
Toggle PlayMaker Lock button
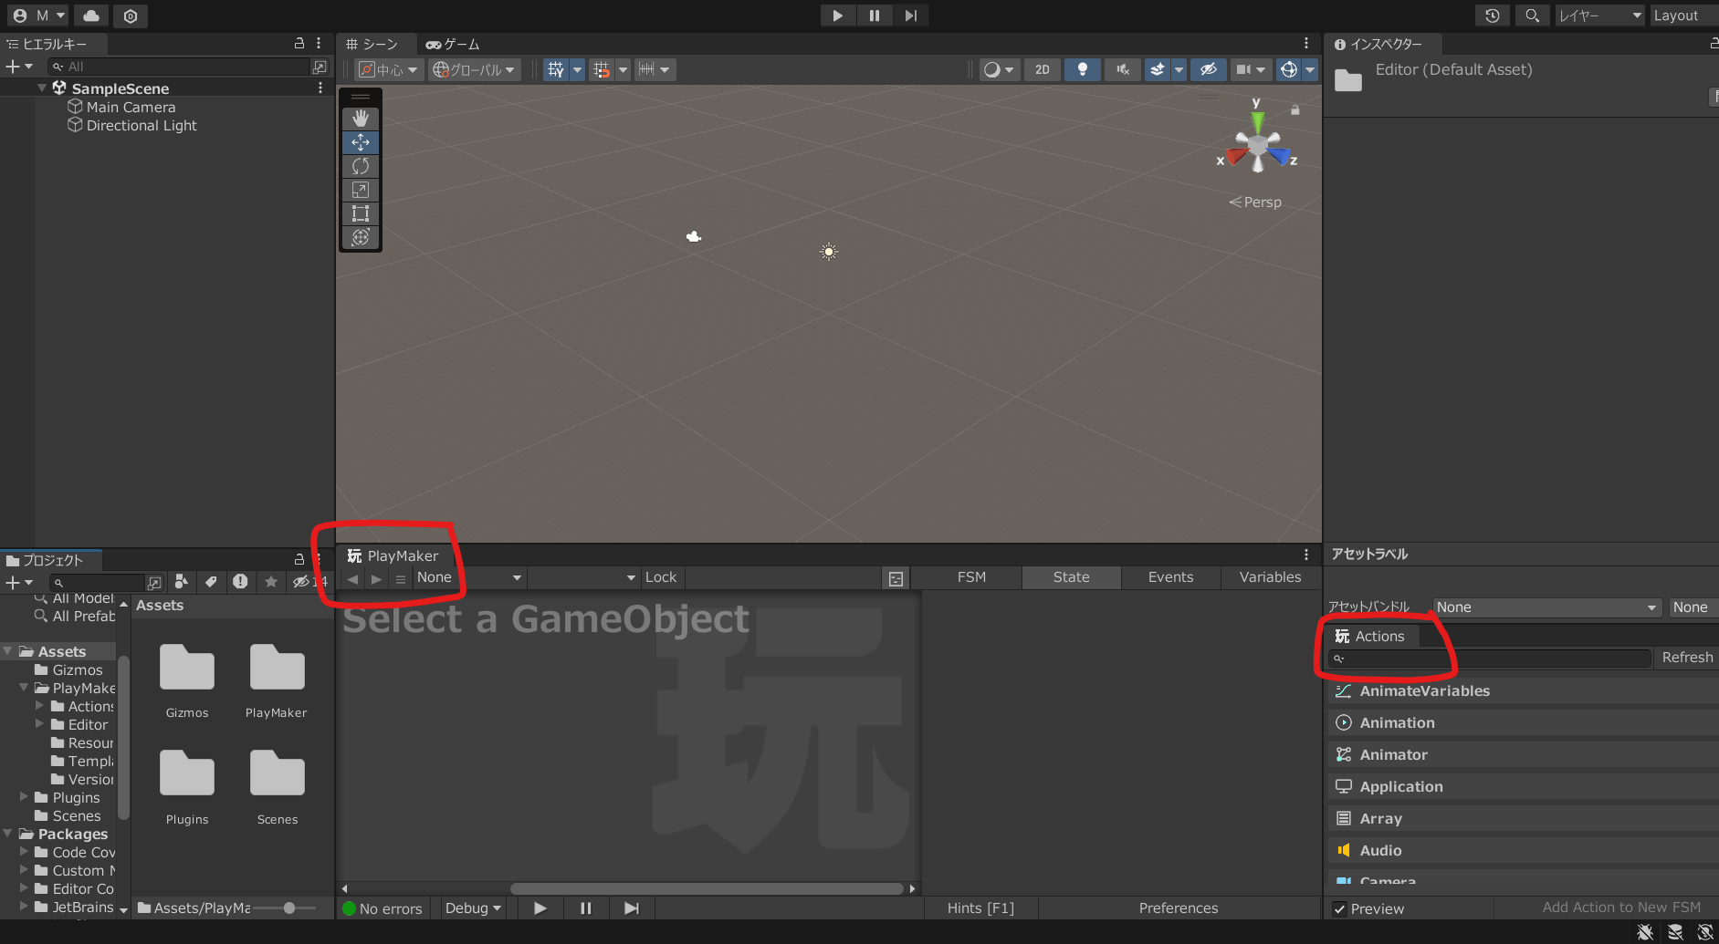tap(661, 577)
